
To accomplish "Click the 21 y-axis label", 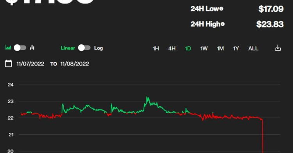I will 11,135.
